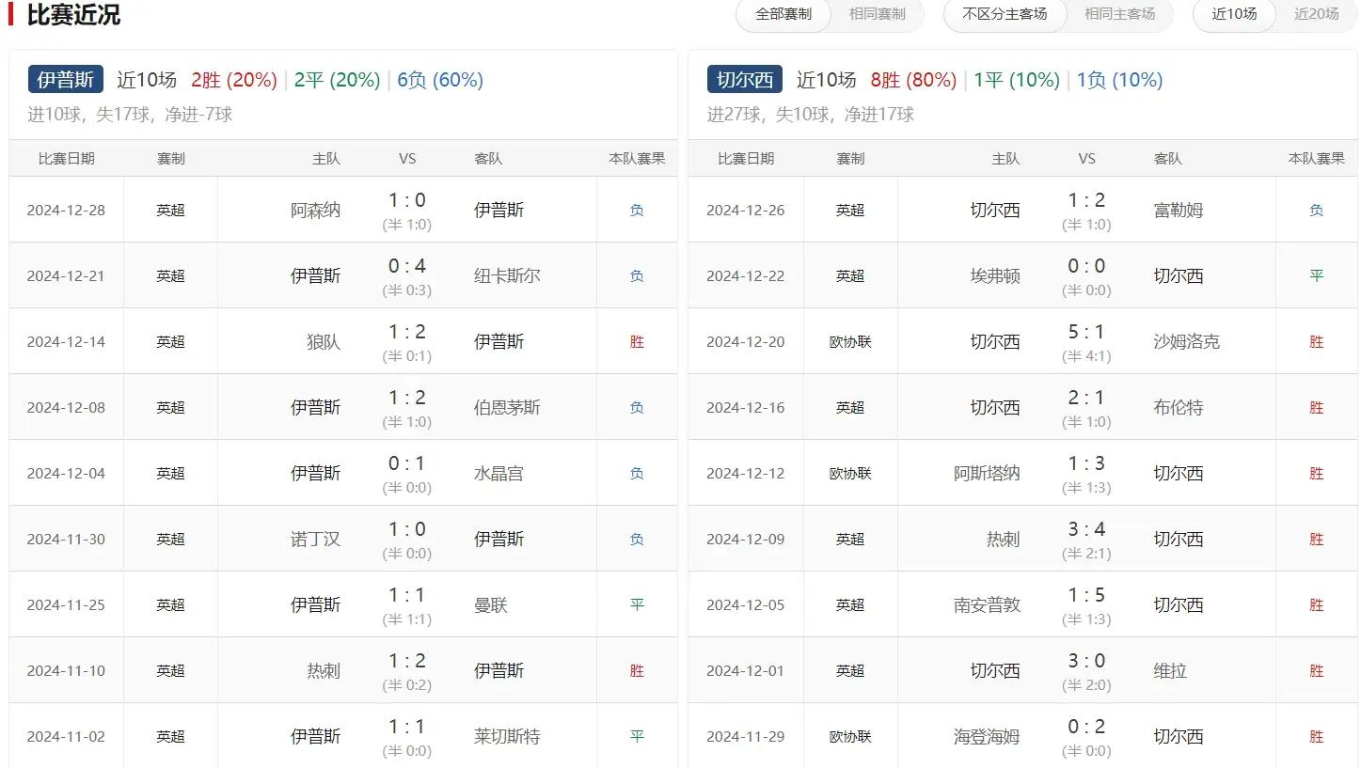The height and width of the screenshot is (768, 1361).
Task: Switch to 相同主客场 option
Action: pos(1119,14)
